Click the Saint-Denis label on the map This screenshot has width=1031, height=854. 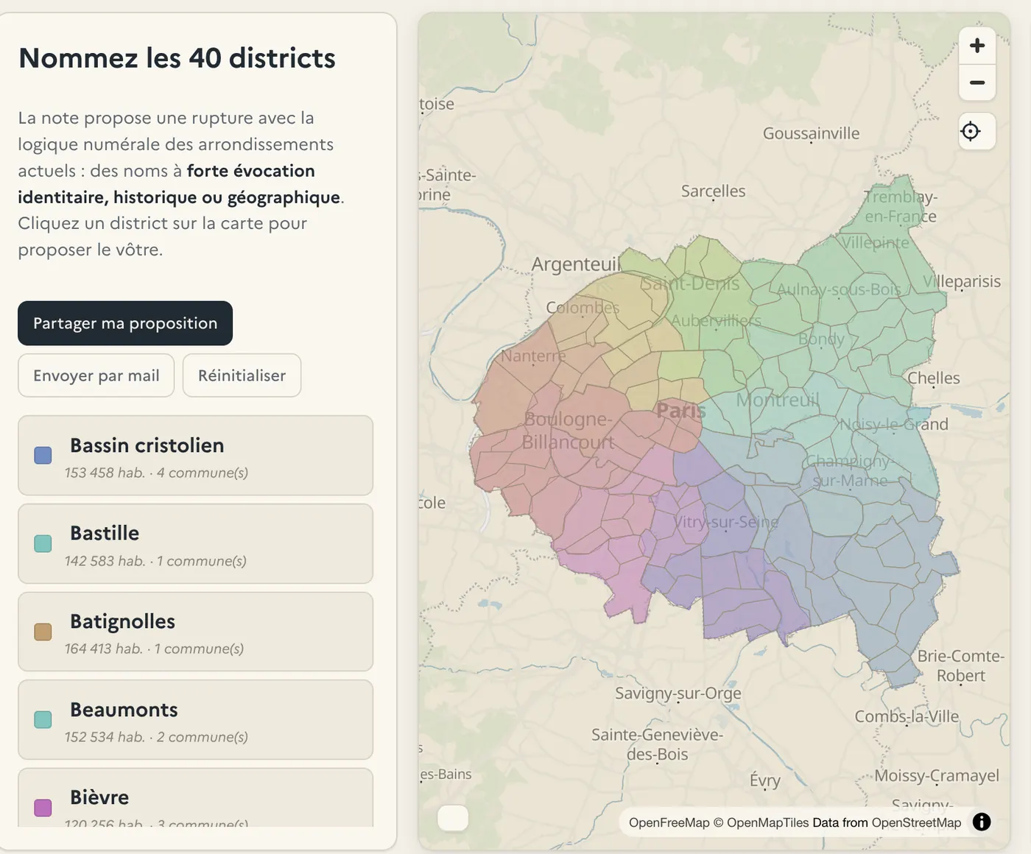point(690,283)
